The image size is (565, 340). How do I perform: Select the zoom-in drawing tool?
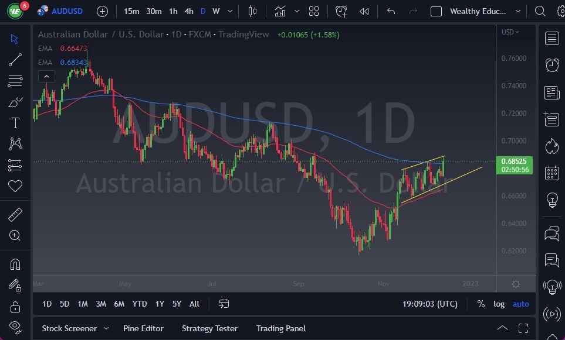(15, 235)
